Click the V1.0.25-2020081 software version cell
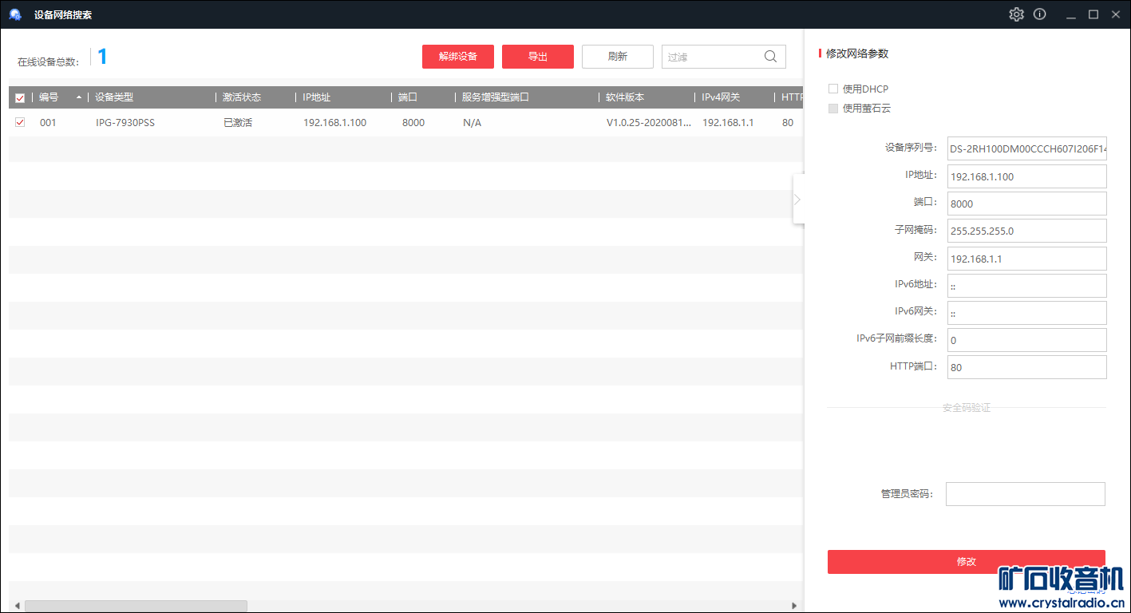1131x613 pixels. [x=649, y=123]
